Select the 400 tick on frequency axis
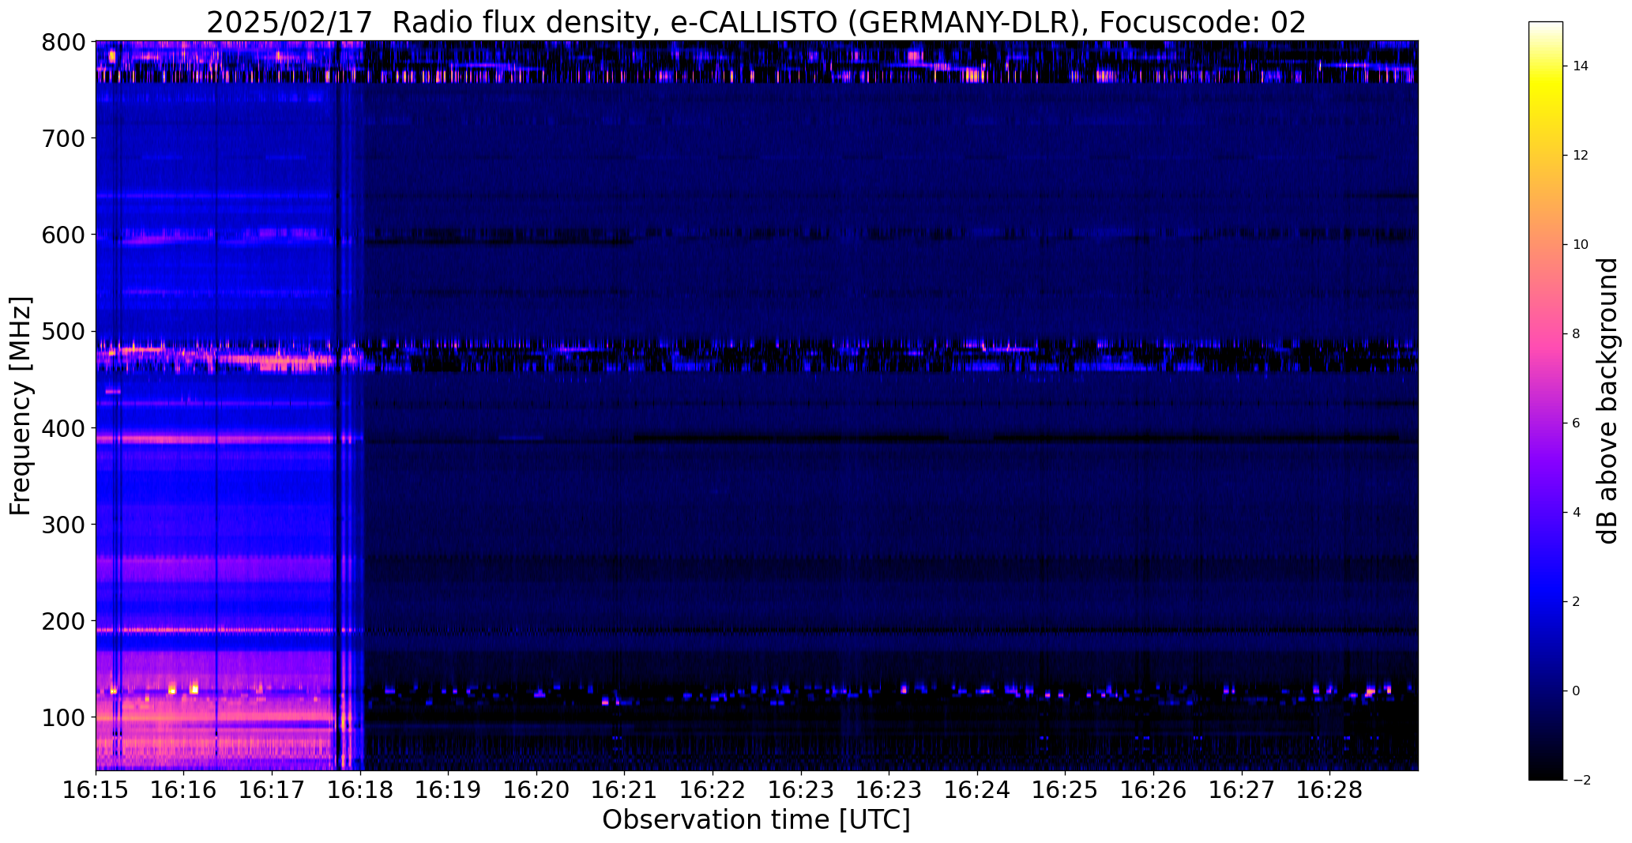1632x843 pixels. pos(62,428)
